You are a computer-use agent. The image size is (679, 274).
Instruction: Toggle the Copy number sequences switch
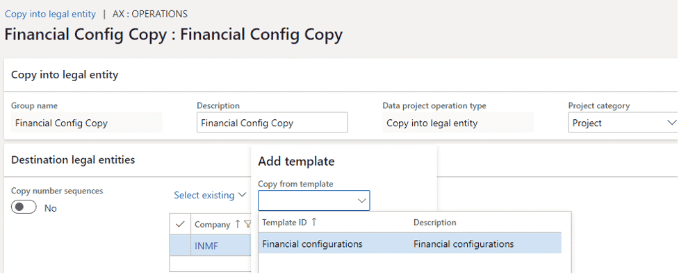pos(24,208)
